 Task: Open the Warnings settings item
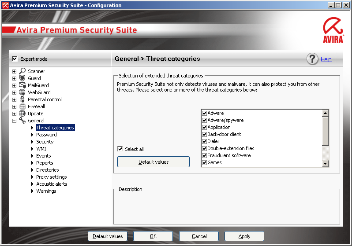46,191
